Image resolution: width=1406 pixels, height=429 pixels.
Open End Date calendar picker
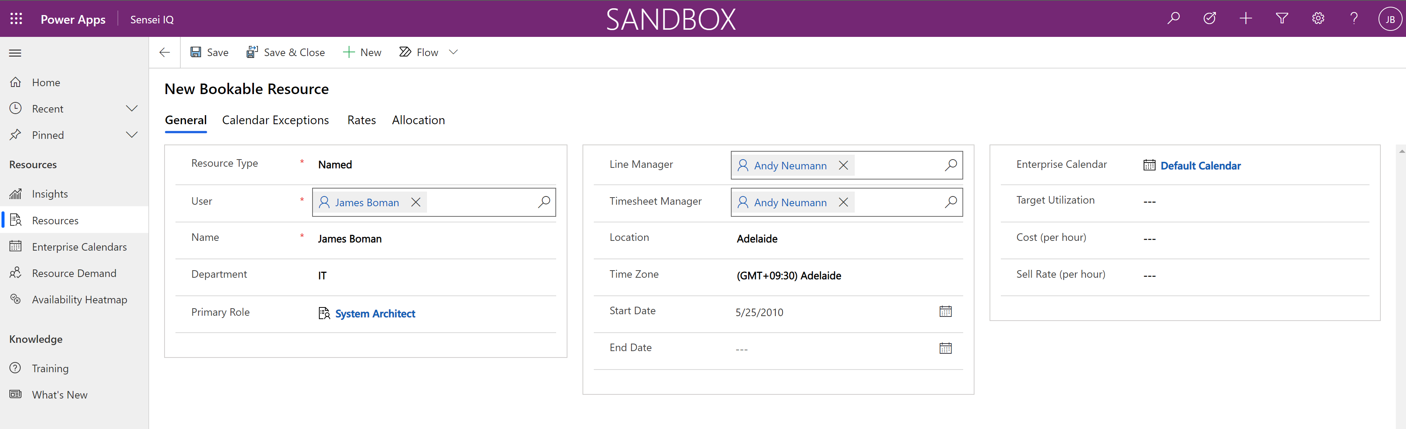point(945,348)
